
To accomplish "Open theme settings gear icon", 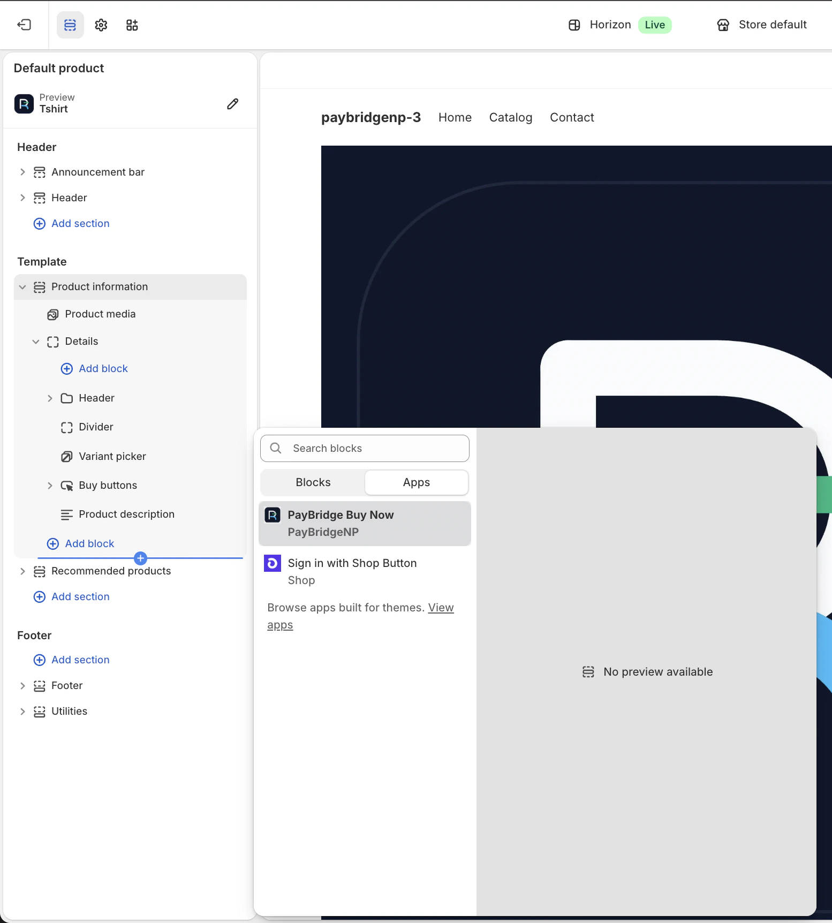I will [101, 25].
